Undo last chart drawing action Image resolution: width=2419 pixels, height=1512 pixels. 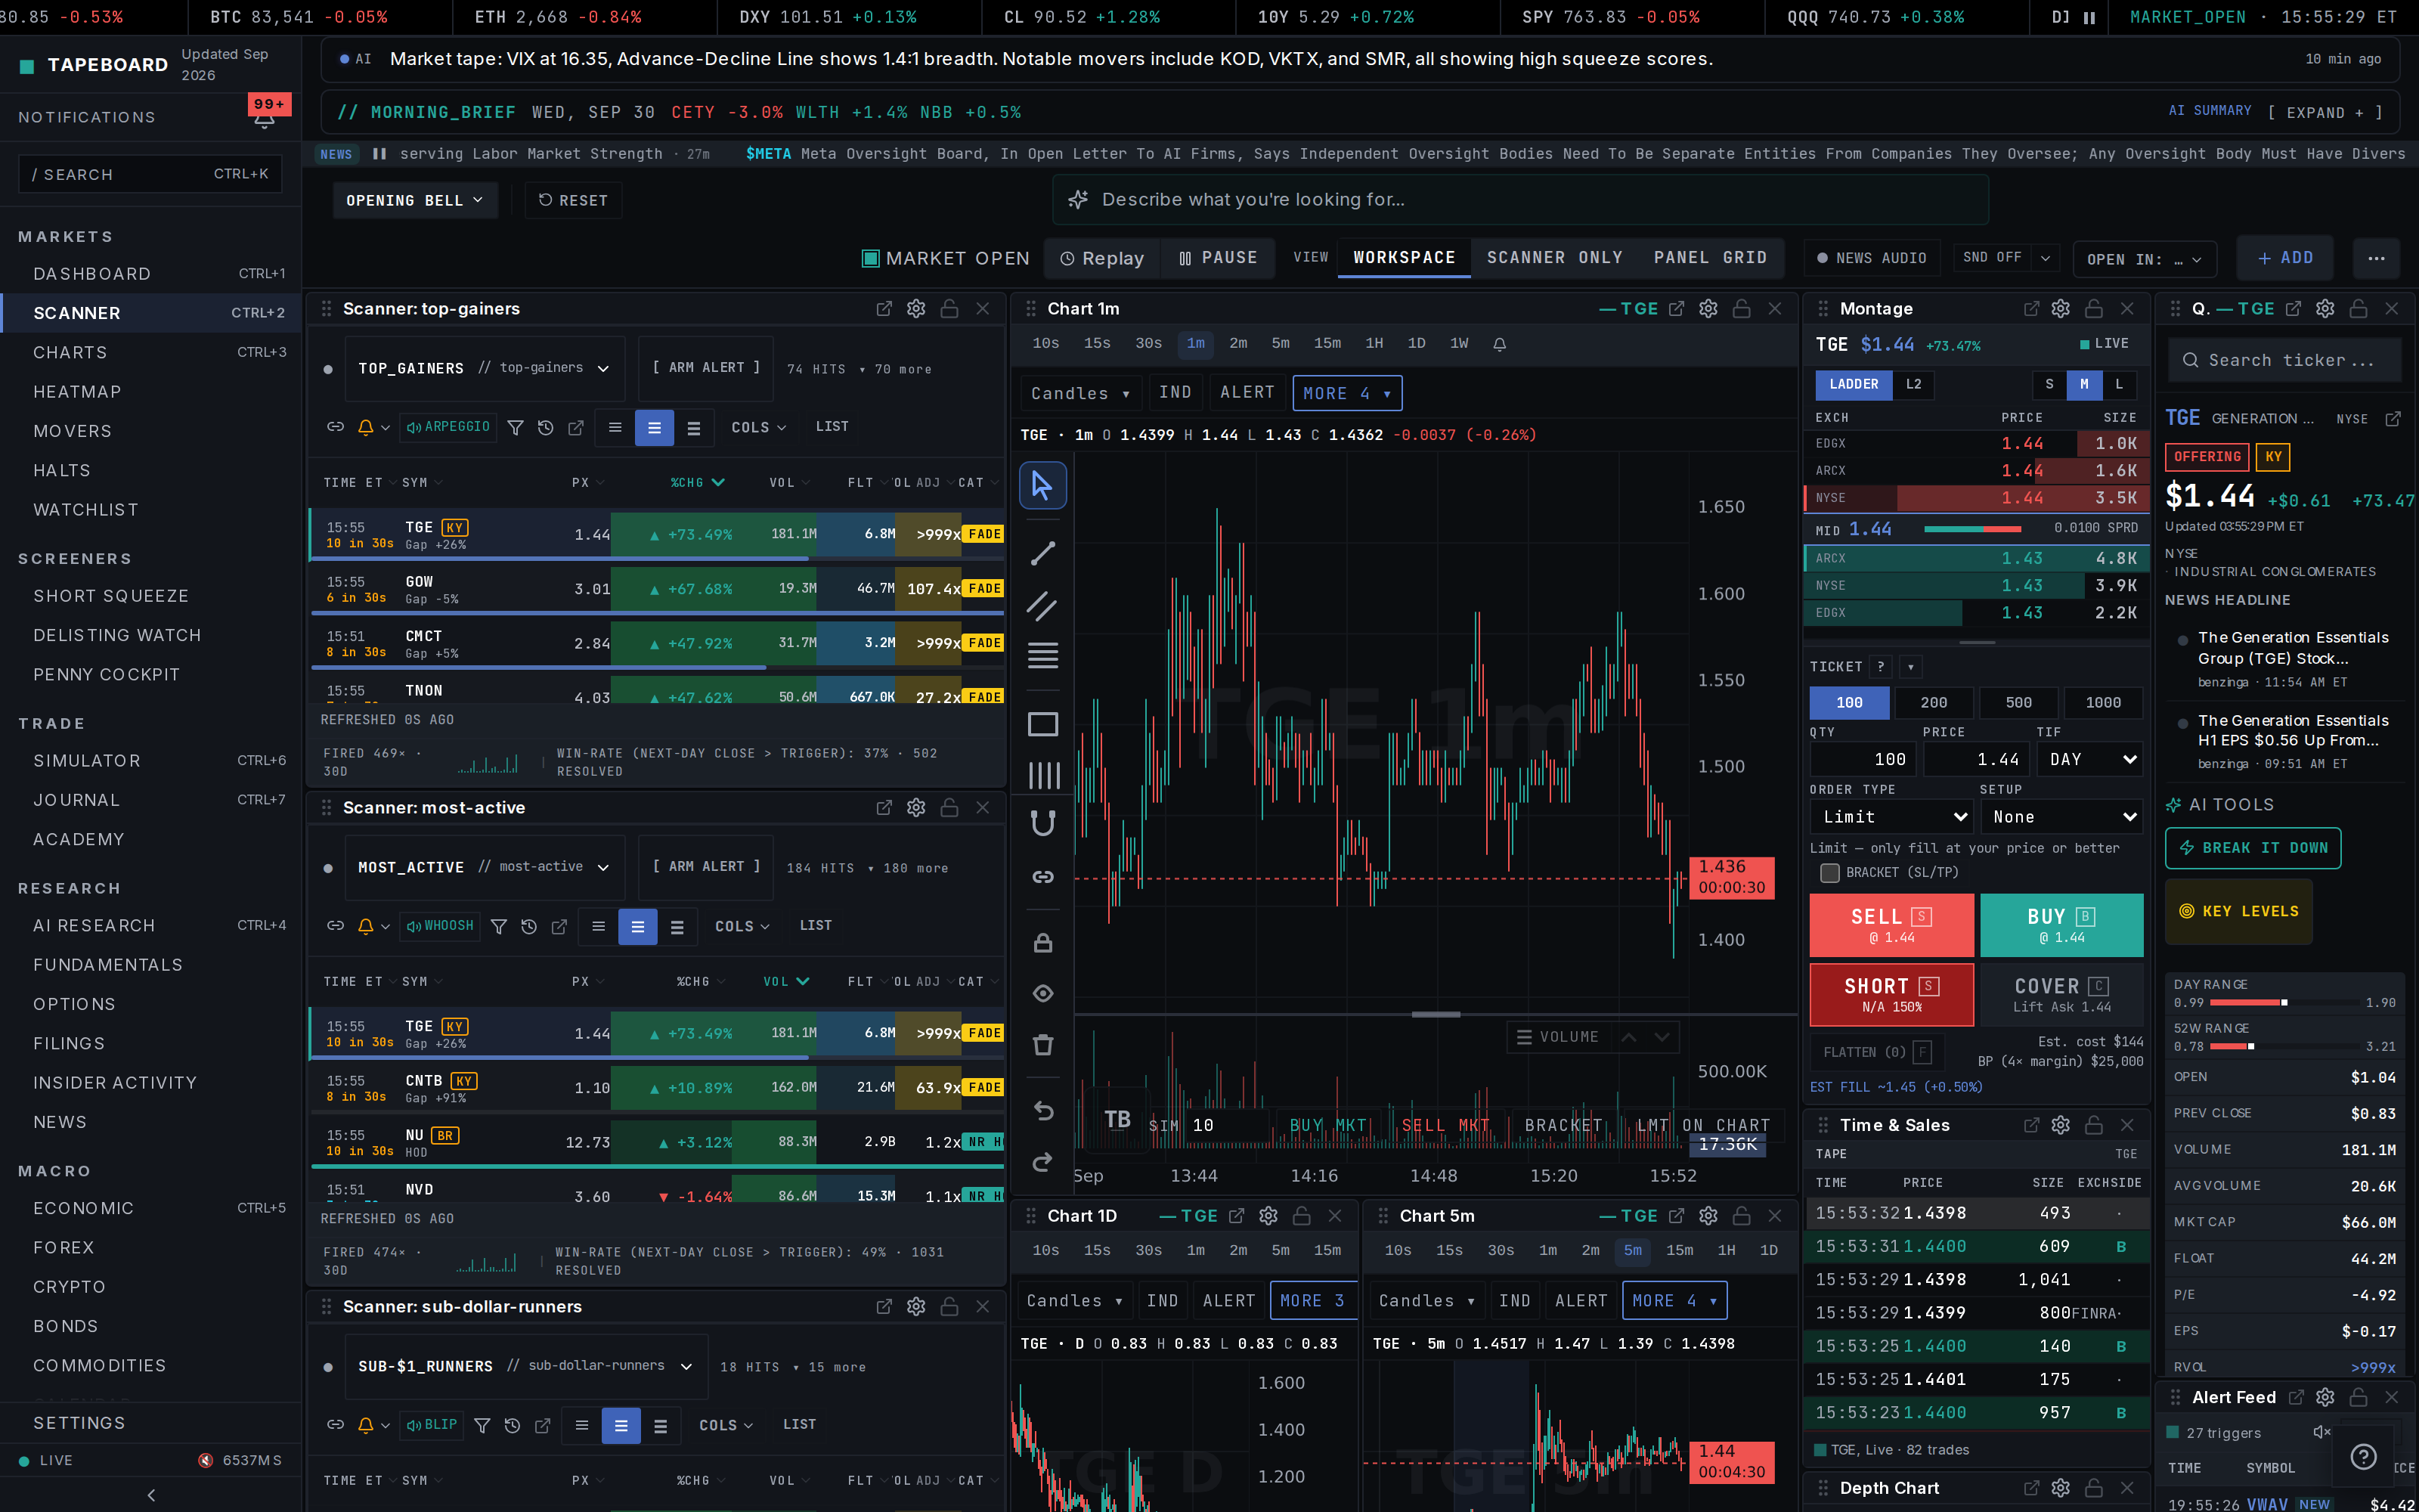1042,1111
